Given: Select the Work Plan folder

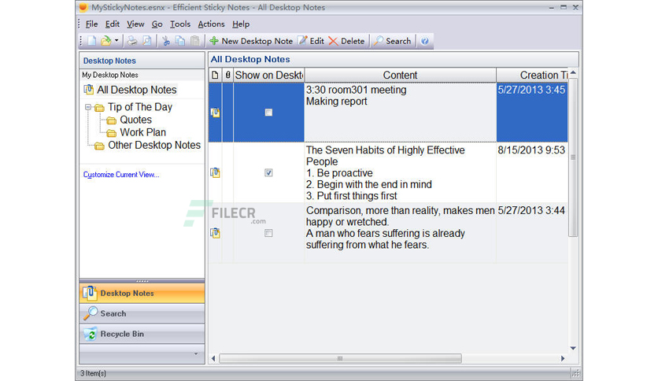Looking at the screenshot, I should [142, 132].
